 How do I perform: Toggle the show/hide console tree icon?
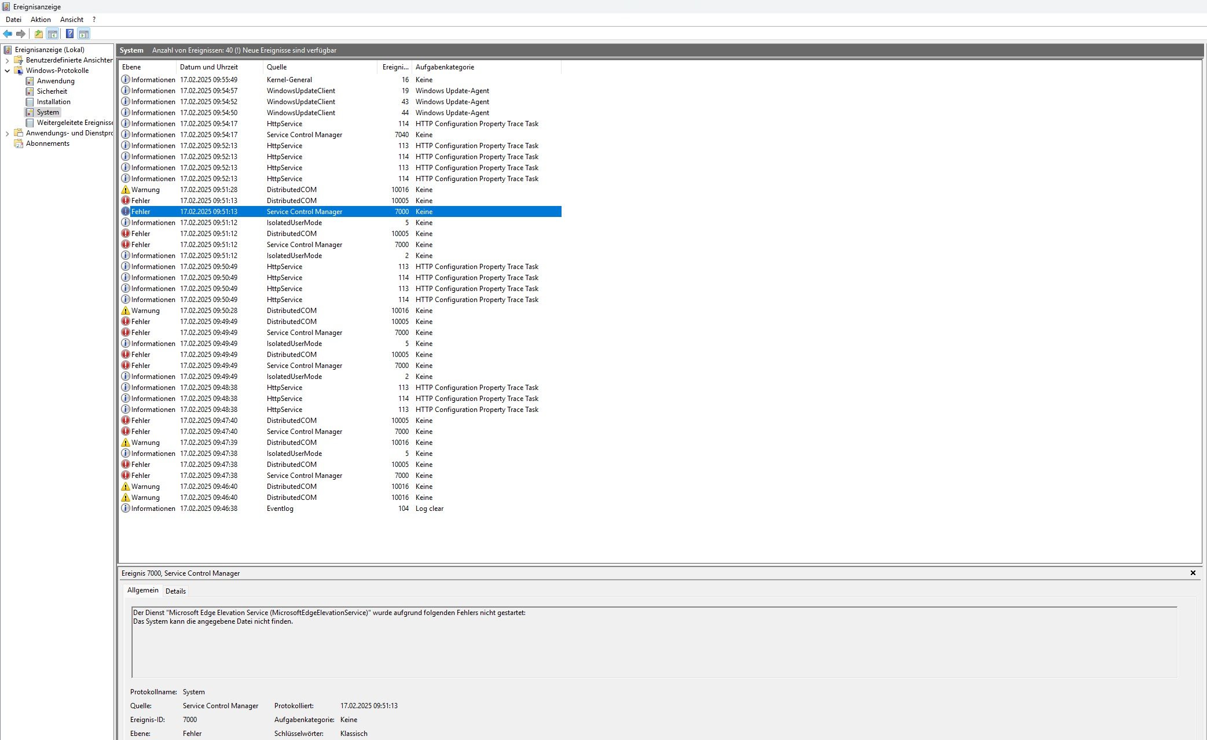pos(53,34)
